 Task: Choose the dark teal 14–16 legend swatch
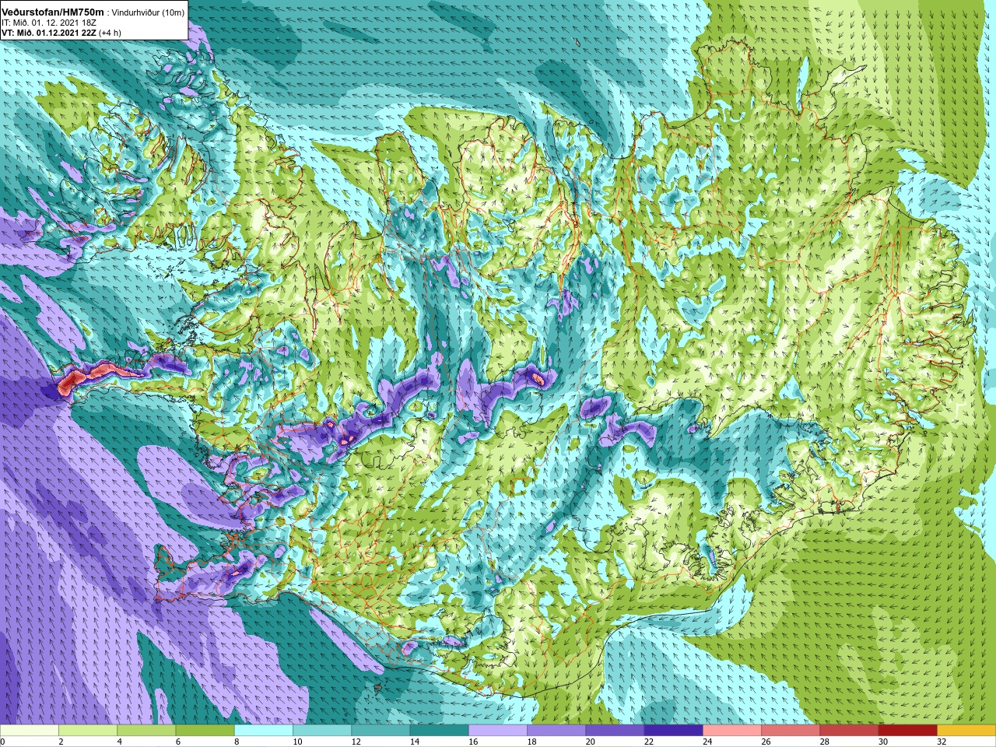pos(439,731)
